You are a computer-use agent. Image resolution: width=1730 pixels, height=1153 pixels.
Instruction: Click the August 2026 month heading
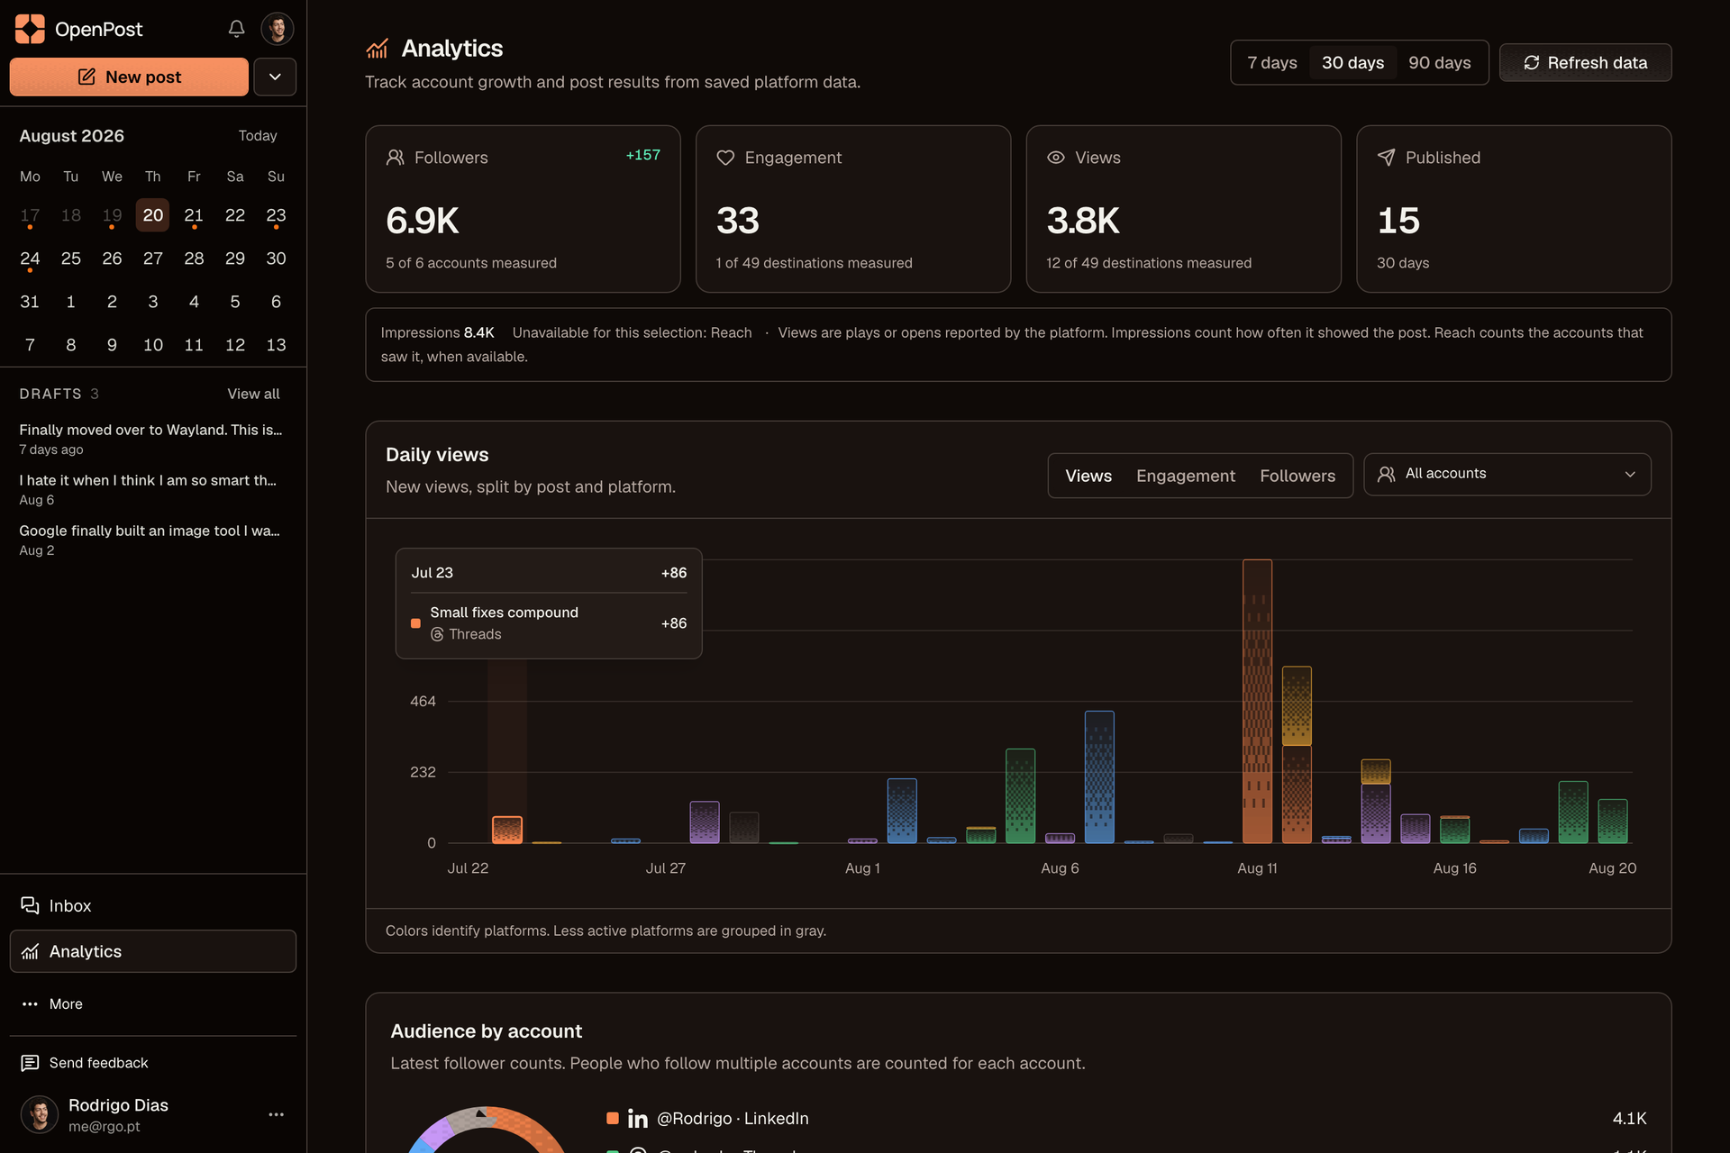[x=72, y=136]
